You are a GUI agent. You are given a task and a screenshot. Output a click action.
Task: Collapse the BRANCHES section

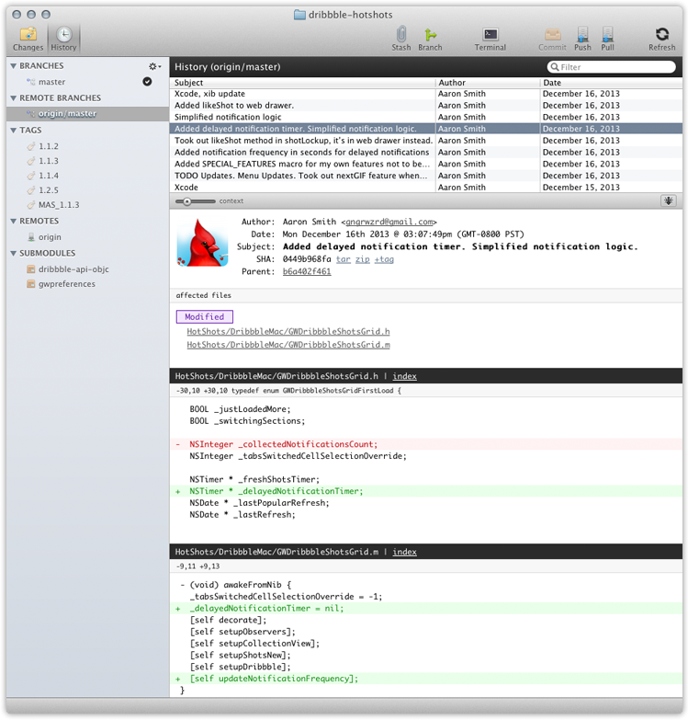pyautogui.click(x=13, y=66)
